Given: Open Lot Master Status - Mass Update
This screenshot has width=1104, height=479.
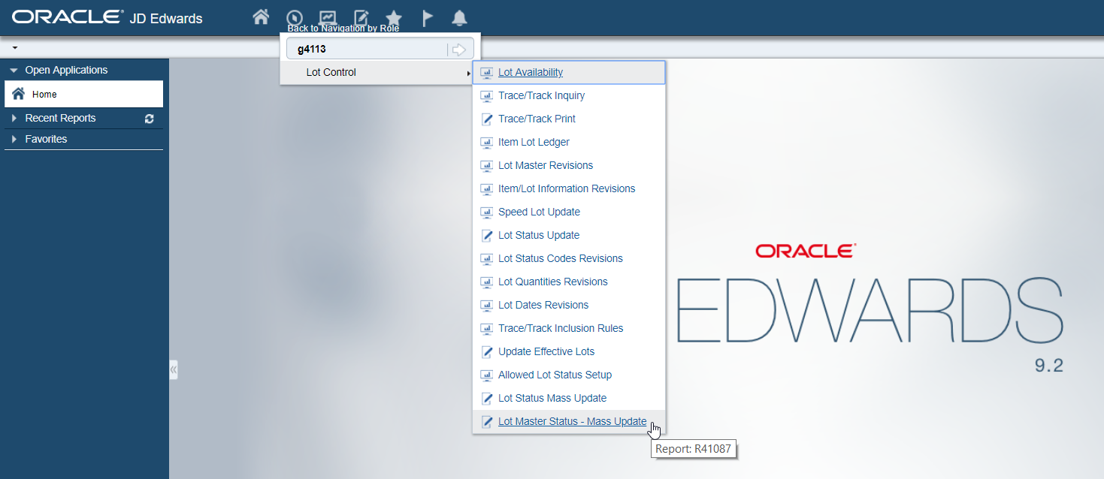Looking at the screenshot, I should [x=572, y=422].
